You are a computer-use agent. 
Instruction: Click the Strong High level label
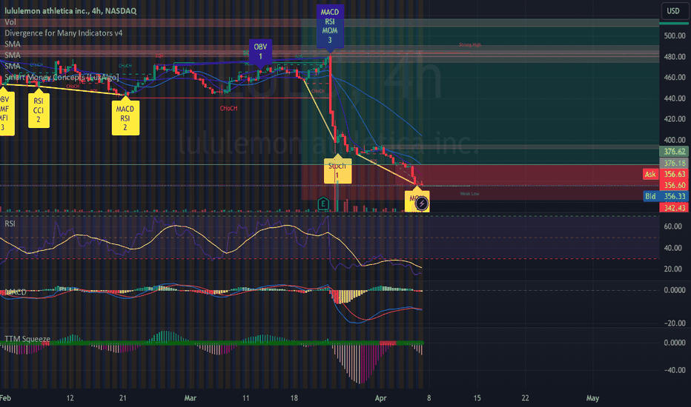[470, 45]
